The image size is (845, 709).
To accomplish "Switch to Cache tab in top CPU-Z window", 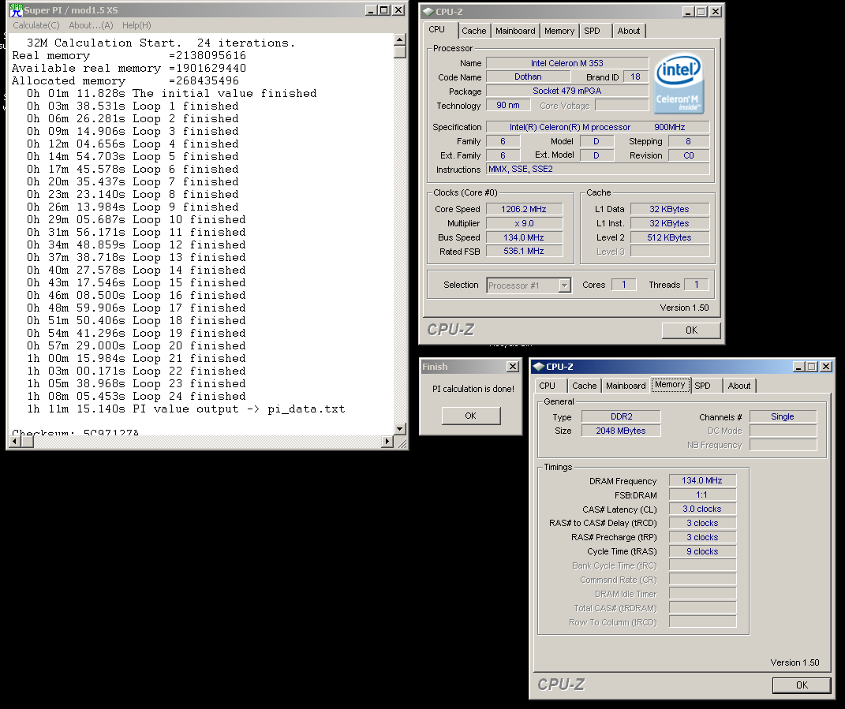I will (473, 31).
